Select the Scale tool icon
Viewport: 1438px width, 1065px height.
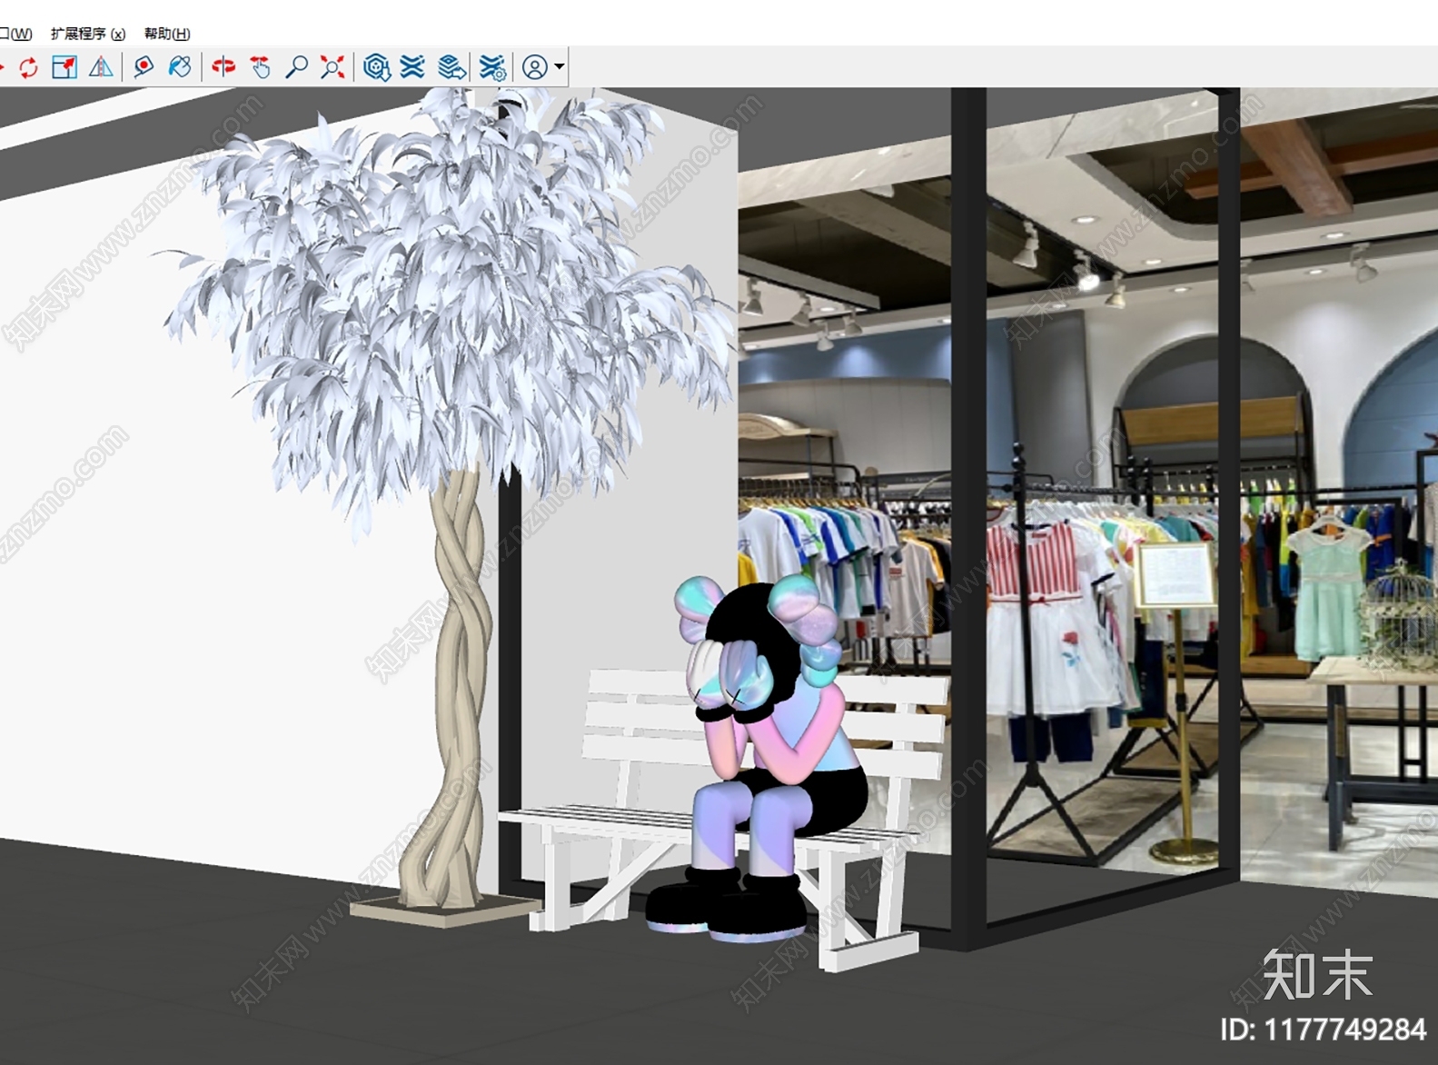click(64, 67)
